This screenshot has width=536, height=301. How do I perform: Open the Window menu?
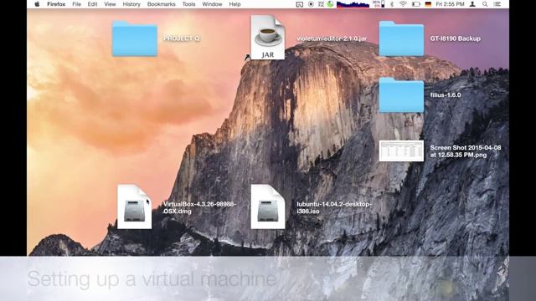tap(212, 4)
